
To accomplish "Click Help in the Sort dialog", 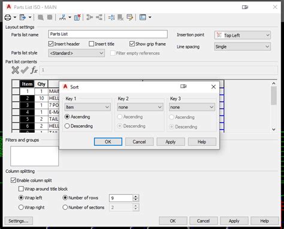I will click(202, 142).
